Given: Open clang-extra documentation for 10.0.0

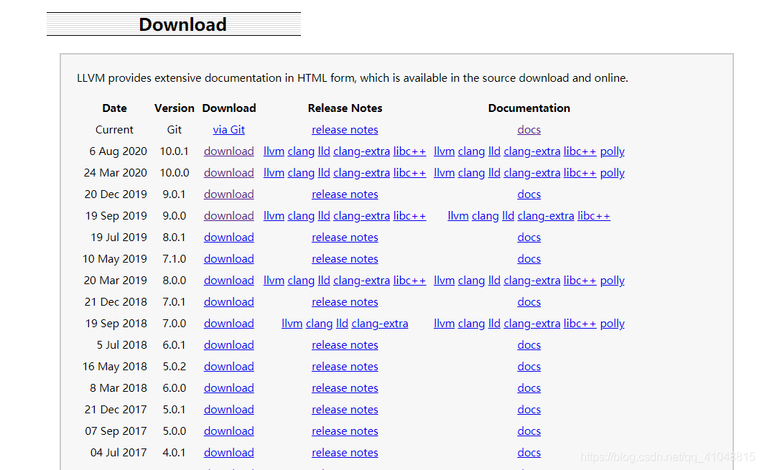Looking at the screenshot, I should click(x=532, y=173).
